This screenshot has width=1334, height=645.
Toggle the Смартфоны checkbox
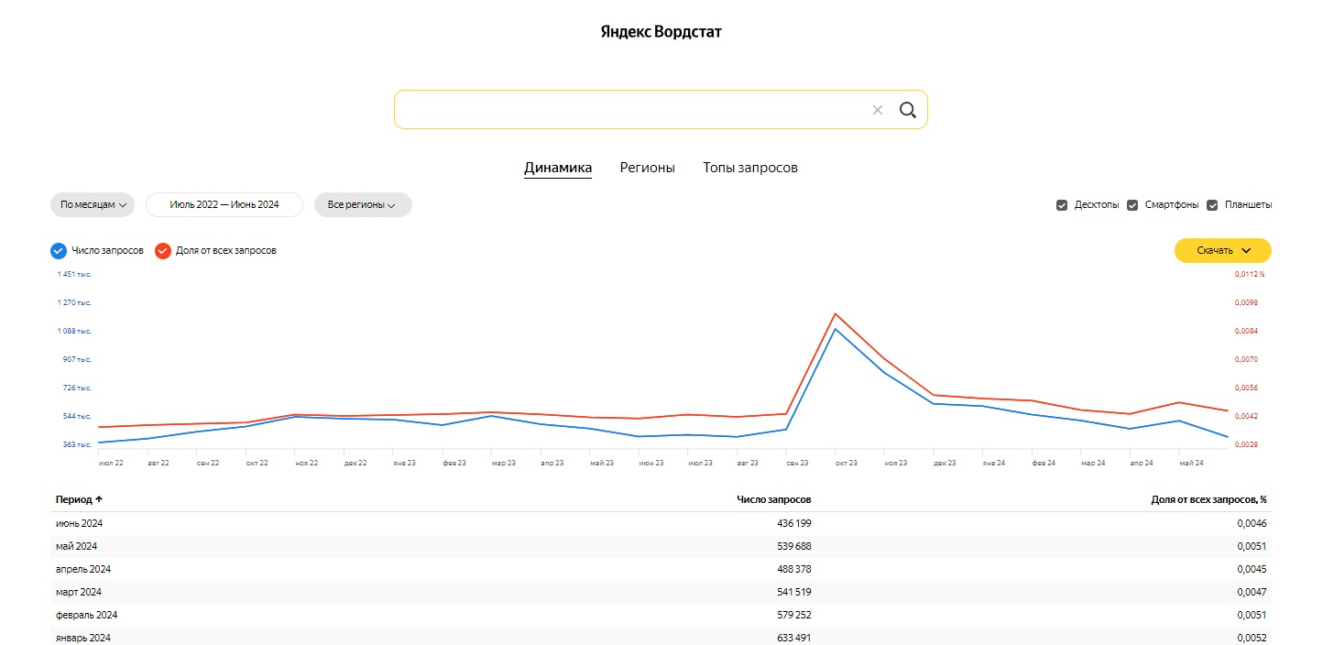tap(1132, 205)
